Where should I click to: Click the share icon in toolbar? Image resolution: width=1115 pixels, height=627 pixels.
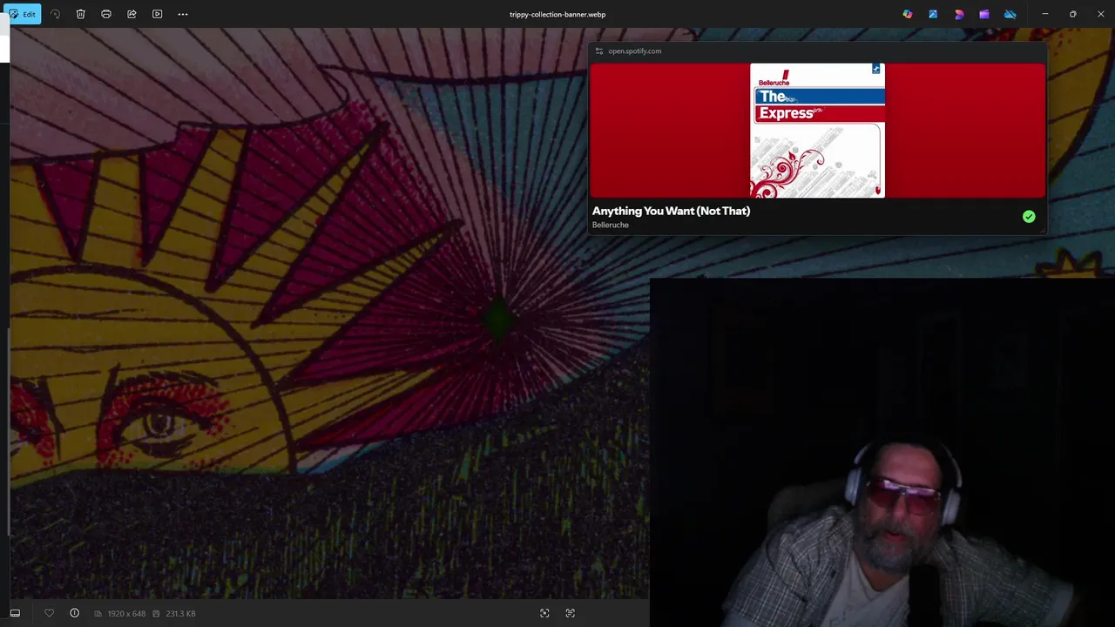click(x=132, y=14)
